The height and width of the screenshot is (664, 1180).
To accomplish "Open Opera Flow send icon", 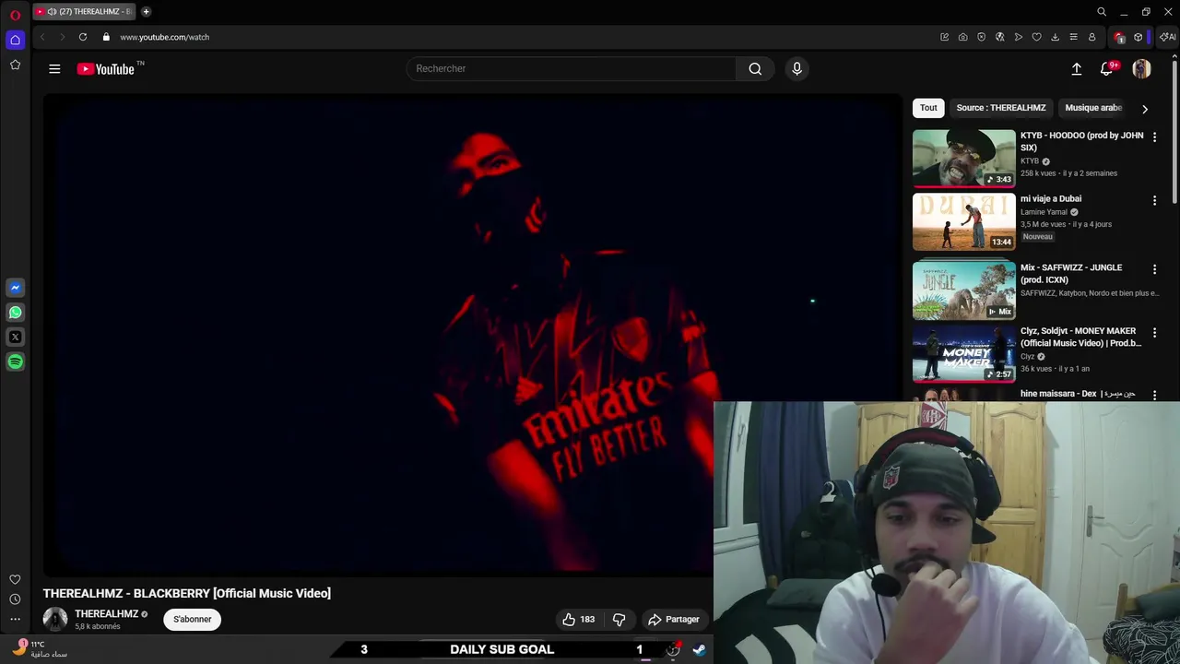I will click(x=1018, y=37).
